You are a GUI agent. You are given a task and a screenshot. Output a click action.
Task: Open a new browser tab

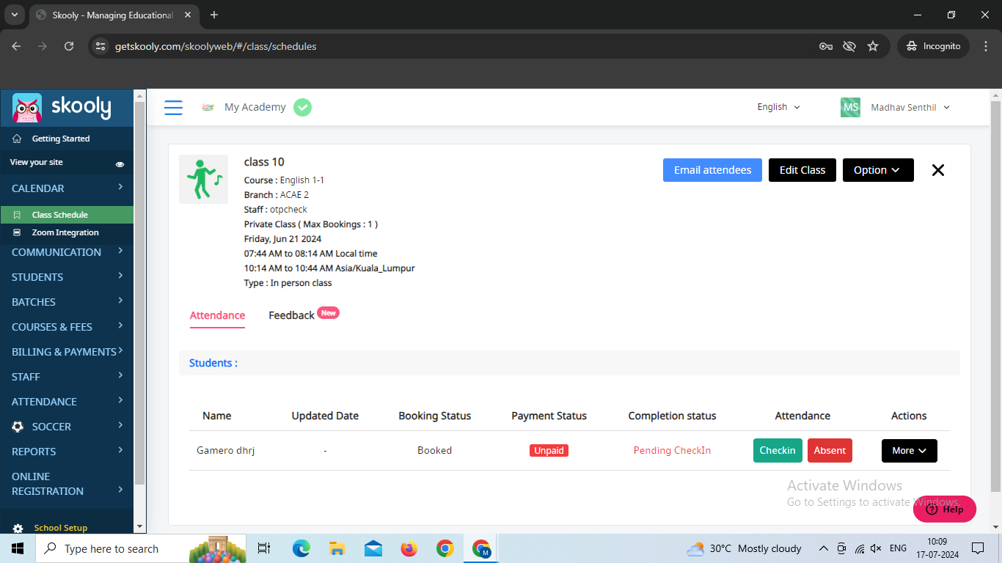click(214, 15)
